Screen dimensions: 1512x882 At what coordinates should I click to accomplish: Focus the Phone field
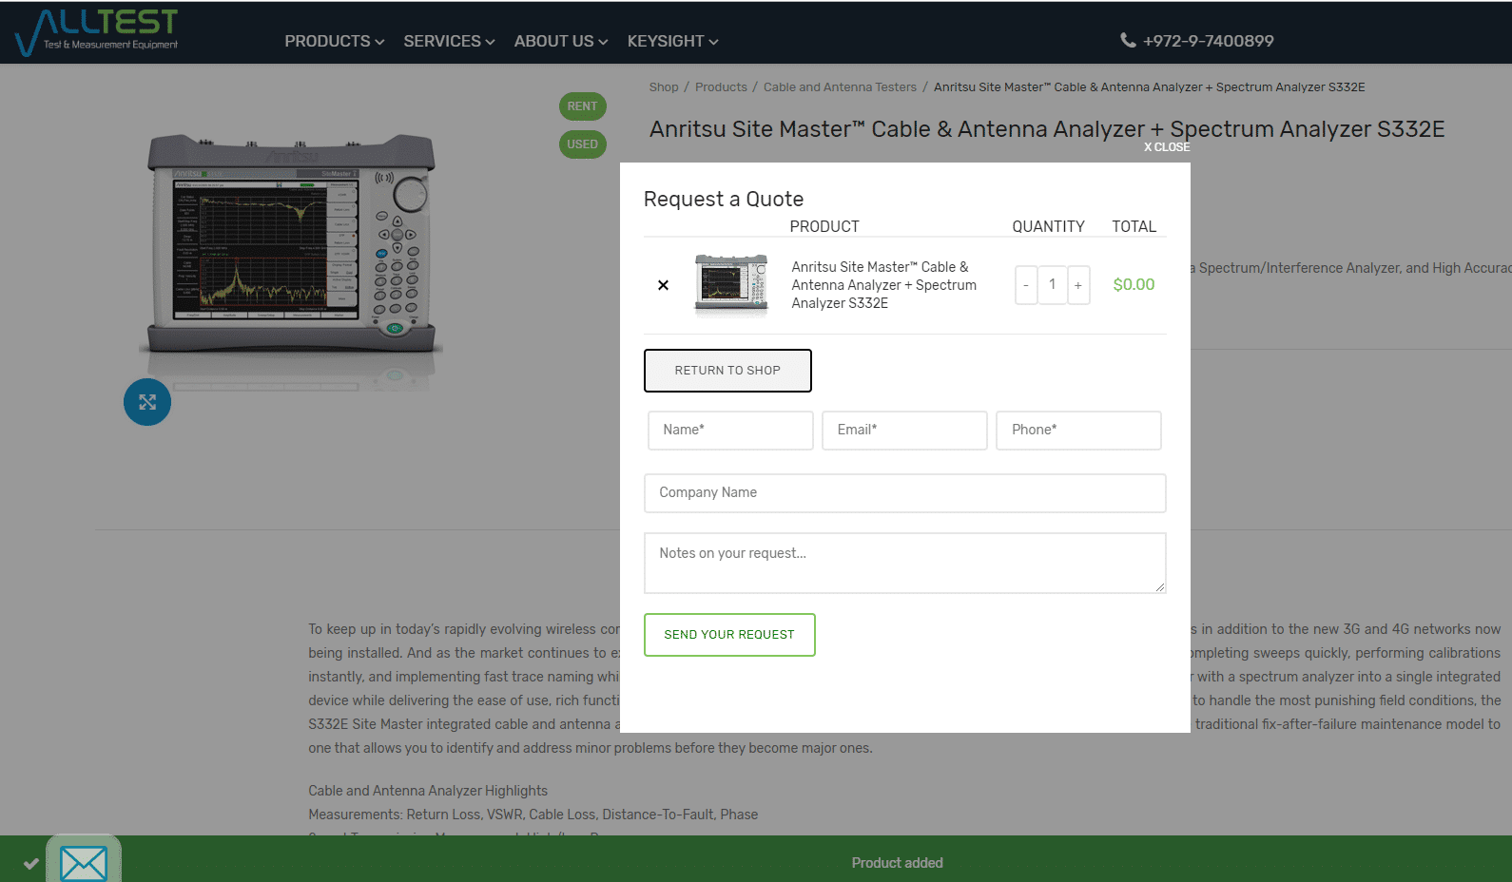tap(1078, 431)
